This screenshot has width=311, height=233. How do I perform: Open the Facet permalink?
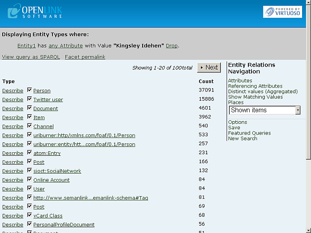coord(85,57)
